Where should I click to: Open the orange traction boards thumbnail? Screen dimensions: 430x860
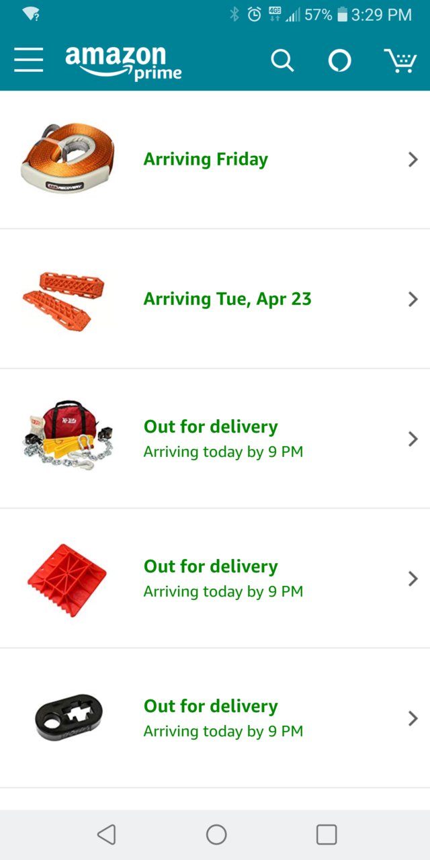(64, 300)
